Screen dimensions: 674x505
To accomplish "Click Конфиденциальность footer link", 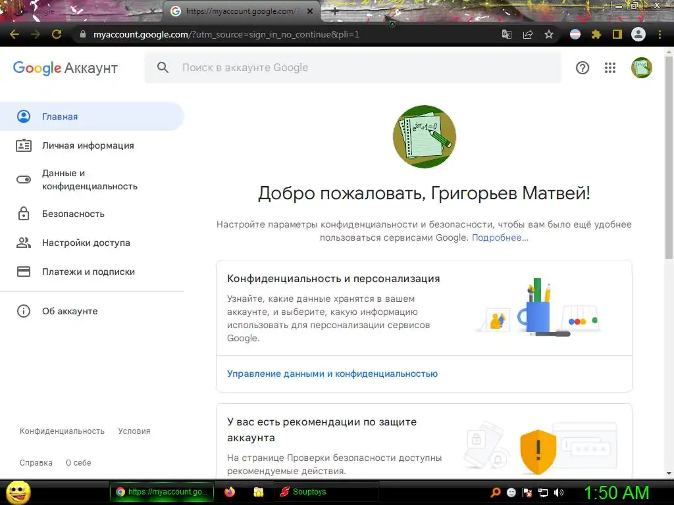I will [62, 431].
